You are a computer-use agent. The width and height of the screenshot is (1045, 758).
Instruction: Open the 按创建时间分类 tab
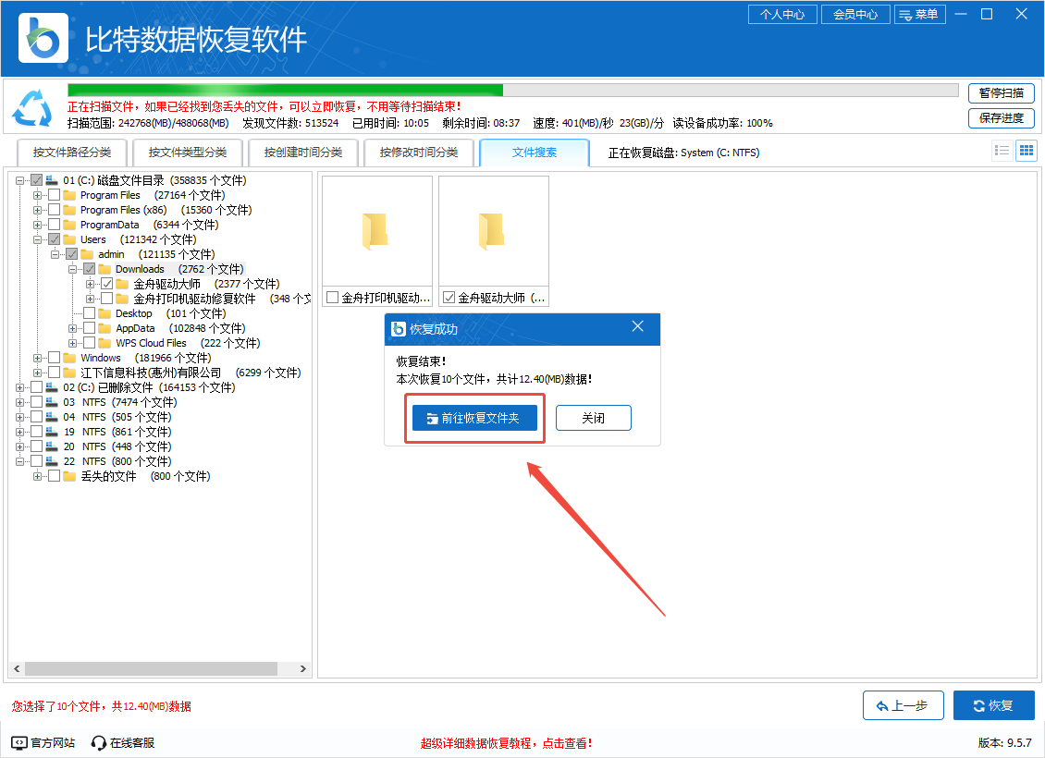[x=303, y=153]
